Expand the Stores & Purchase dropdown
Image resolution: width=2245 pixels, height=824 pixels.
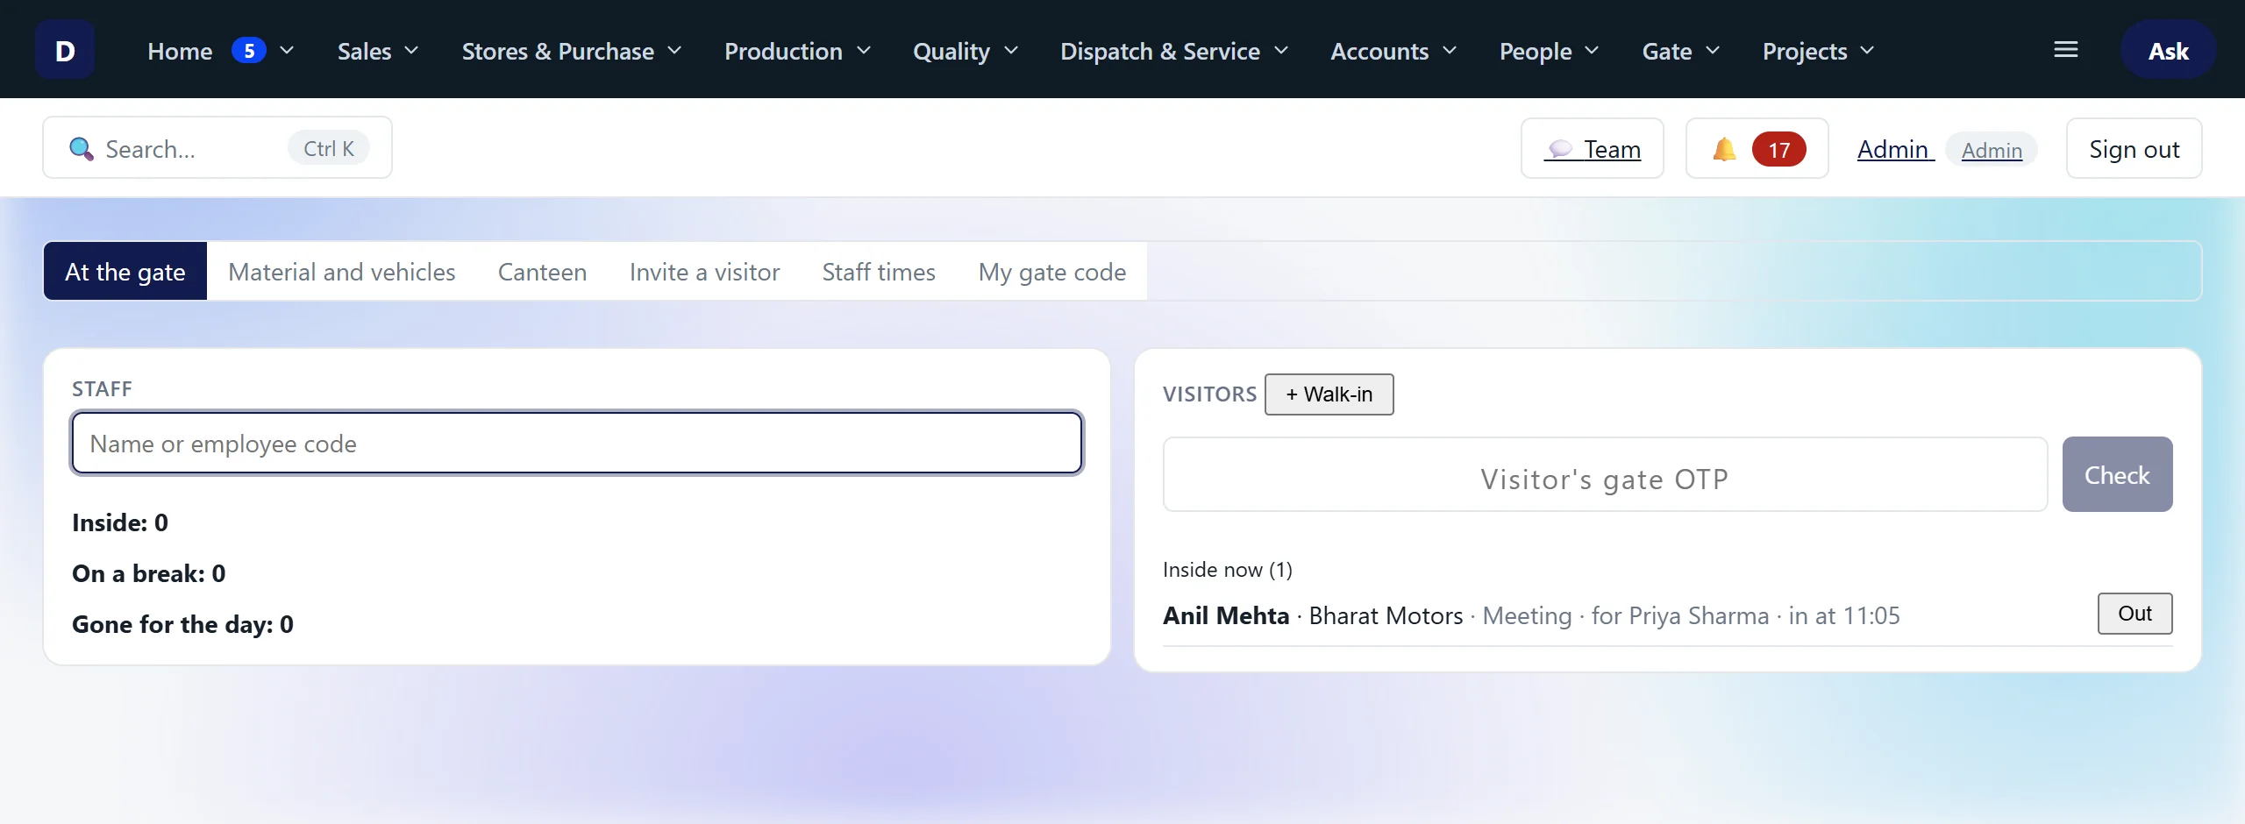click(x=572, y=51)
